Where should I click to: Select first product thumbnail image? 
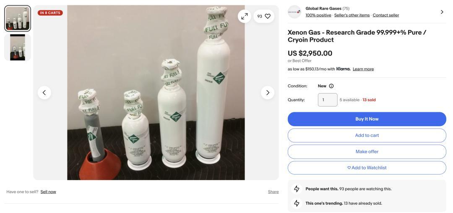(18, 18)
